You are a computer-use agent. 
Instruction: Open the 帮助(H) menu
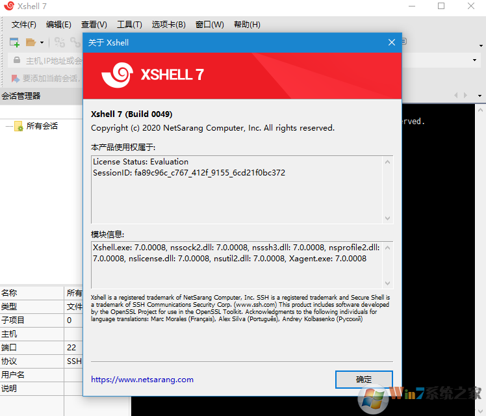pos(247,25)
